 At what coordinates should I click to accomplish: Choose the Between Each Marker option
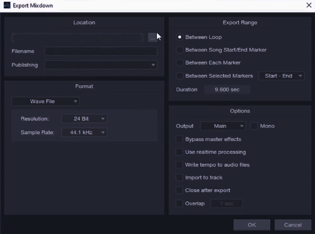(x=180, y=62)
